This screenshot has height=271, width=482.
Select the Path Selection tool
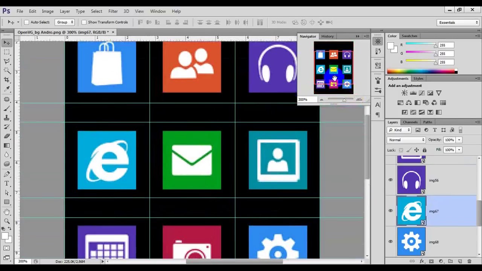pos(7,193)
